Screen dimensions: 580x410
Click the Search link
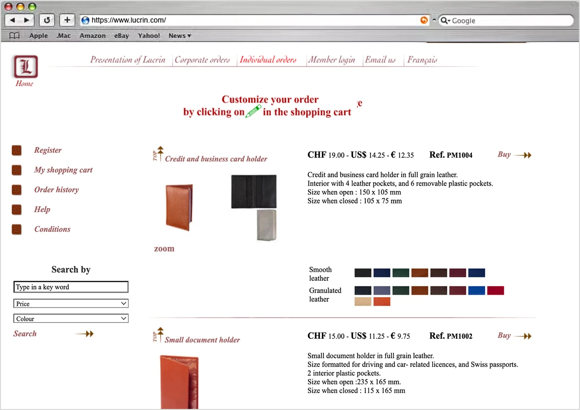click(x=25, y=334)
